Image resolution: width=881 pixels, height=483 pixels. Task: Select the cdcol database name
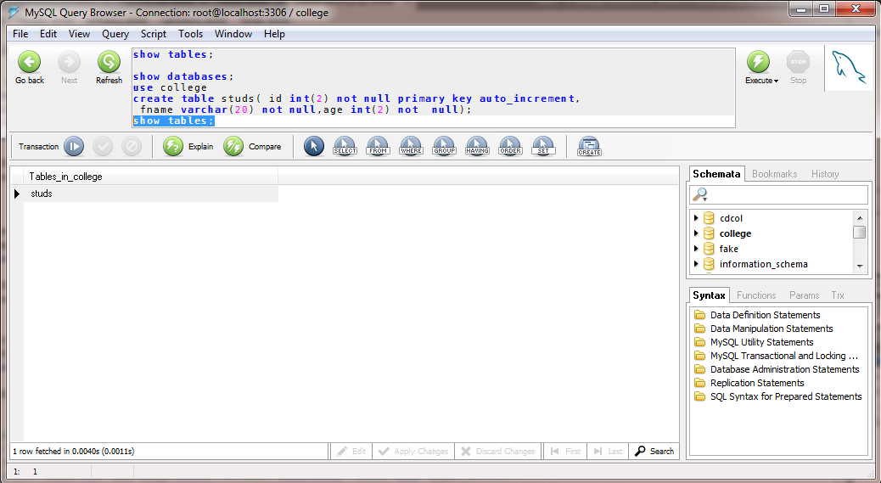click(x=731, y=218)
